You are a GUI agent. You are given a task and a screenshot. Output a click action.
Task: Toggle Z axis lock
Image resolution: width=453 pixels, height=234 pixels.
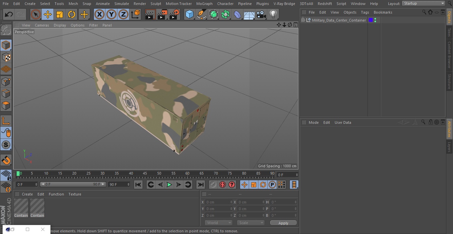[123, 15]
